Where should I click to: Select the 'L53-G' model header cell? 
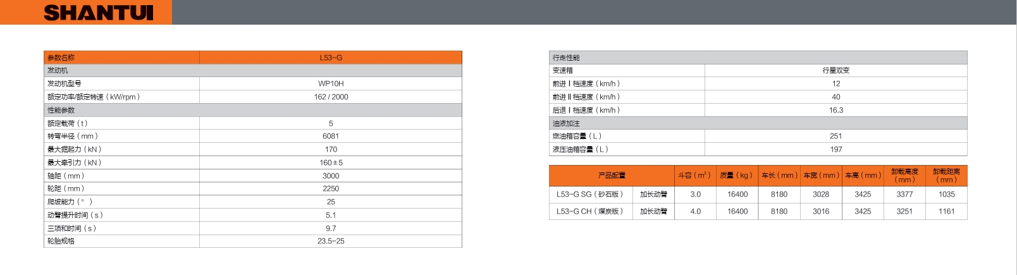point(331,58)
